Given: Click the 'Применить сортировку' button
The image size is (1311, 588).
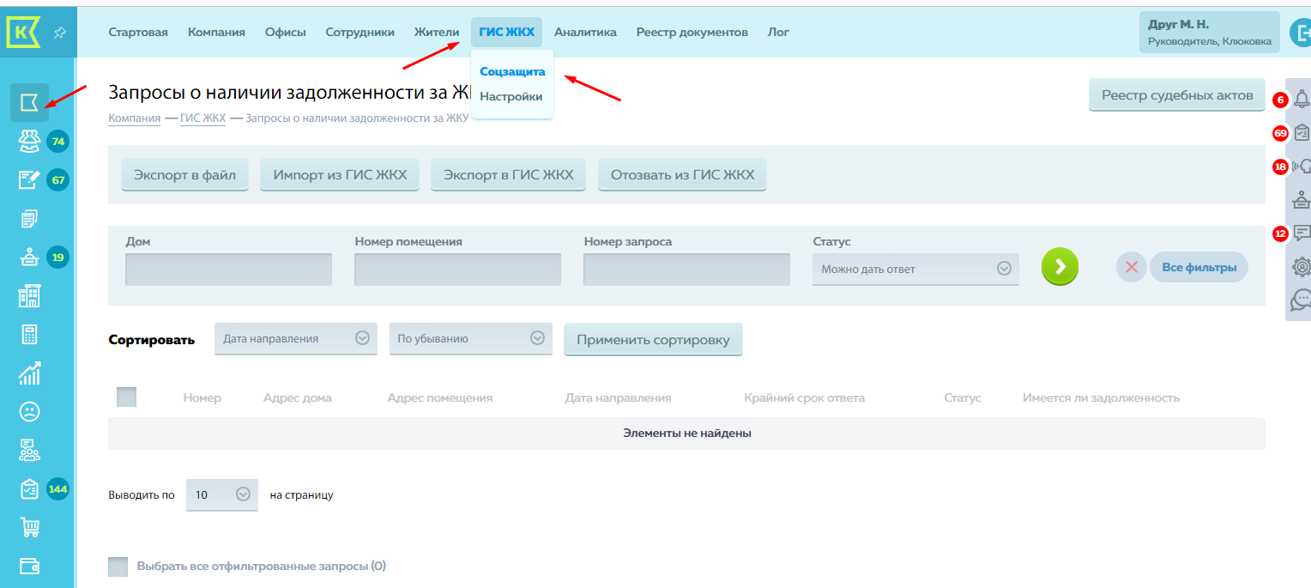Looking at the screenshot, I should point(653,339).
